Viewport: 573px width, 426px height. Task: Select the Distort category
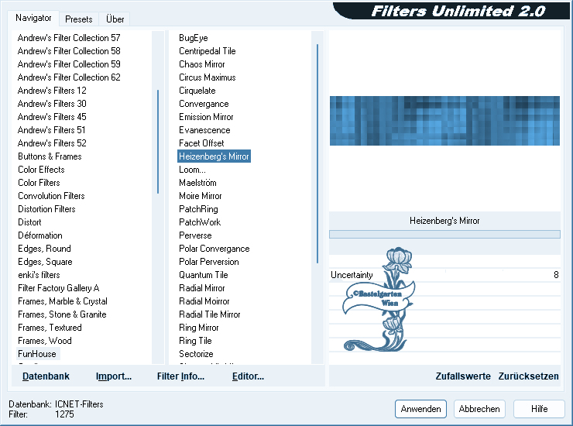[x=29, y=222]
